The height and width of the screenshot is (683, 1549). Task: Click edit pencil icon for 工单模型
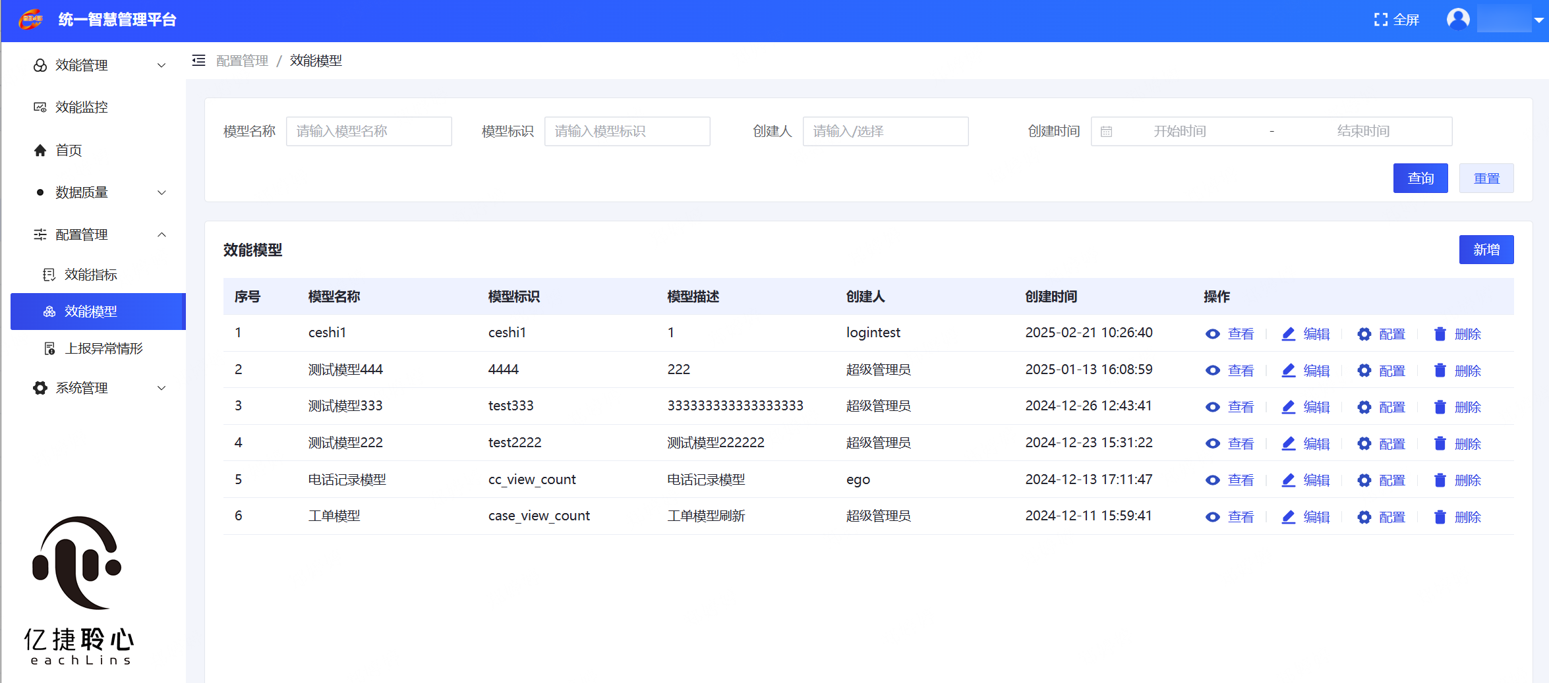point(1289,517)
